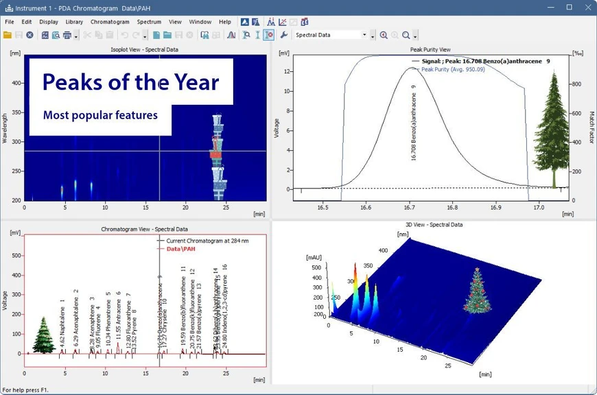The height and width of the screenshot is (395, 597).
Task: Click the Isoplot View - Spectral Data title
Action: (144, 49)
